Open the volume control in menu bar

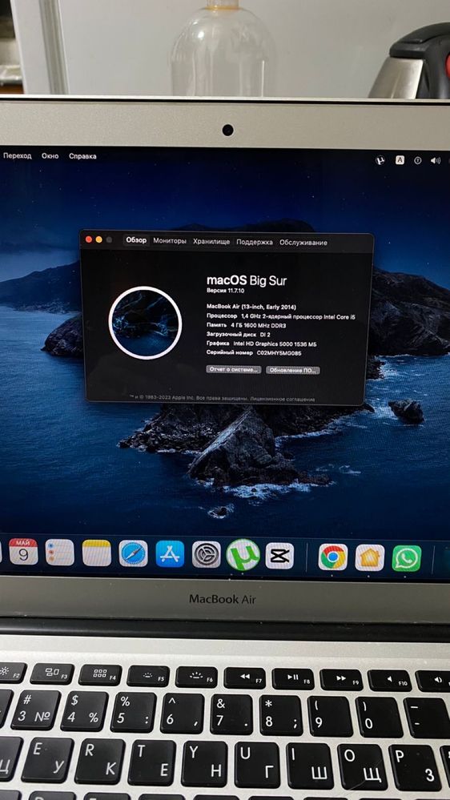(436, 160)
